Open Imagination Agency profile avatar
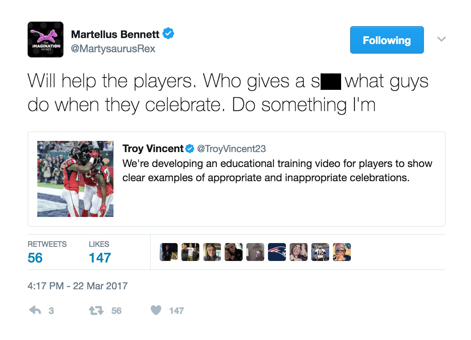Image resolution: width=471 pixels, height=340 pixels. (46, 40)
